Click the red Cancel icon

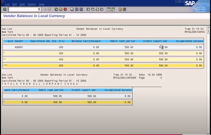click(x=65, y=9)
